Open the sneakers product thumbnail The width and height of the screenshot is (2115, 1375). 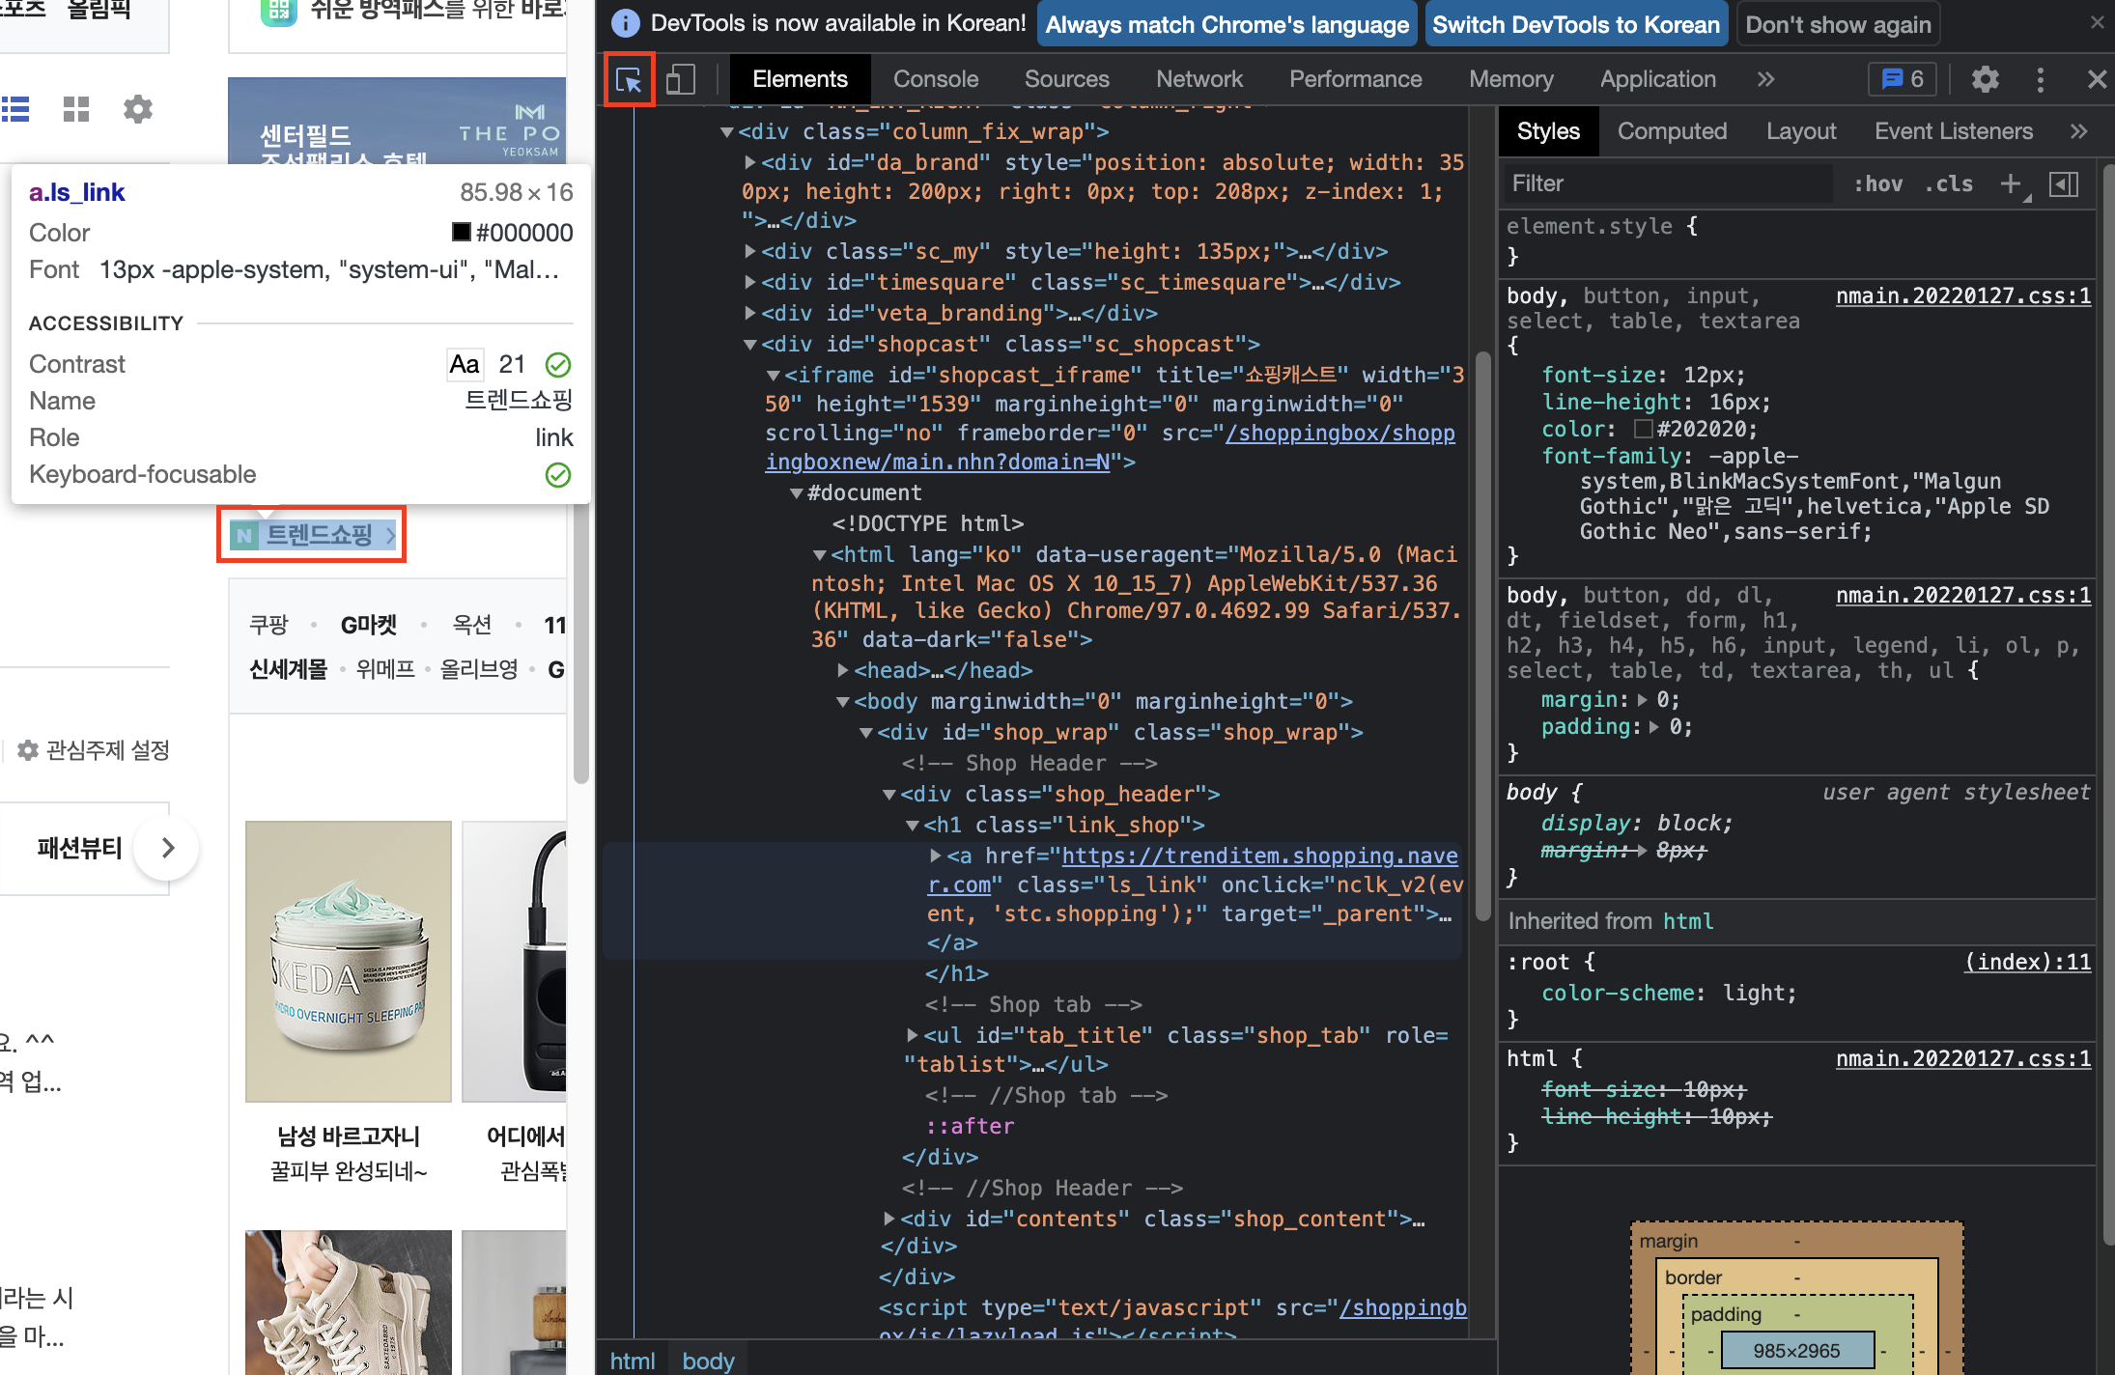pyautogui.click(x=349, y=1303)
